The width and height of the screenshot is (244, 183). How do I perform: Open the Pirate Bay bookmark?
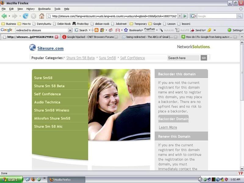[x=81, y=24]
